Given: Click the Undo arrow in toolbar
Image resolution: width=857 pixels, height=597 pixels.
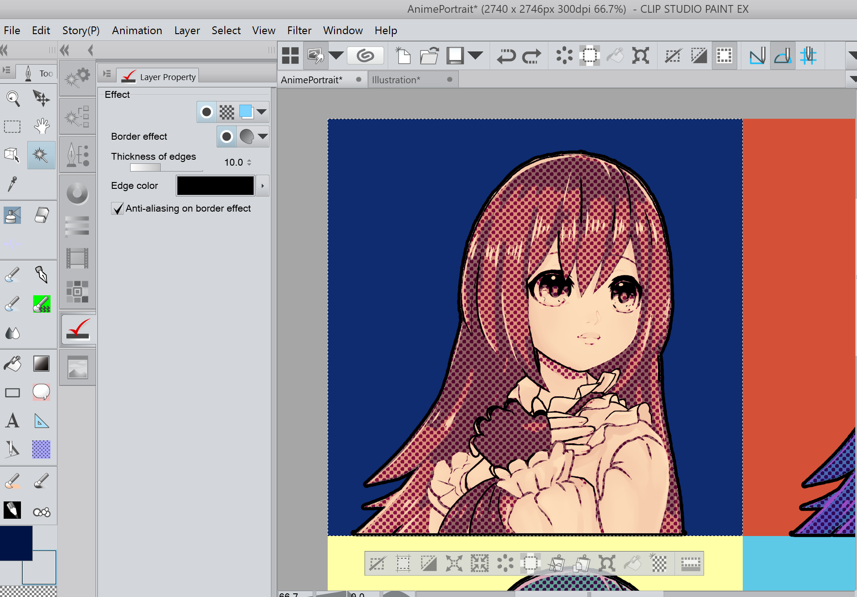Looking at the screenshot, I should (x=506, y=56).
